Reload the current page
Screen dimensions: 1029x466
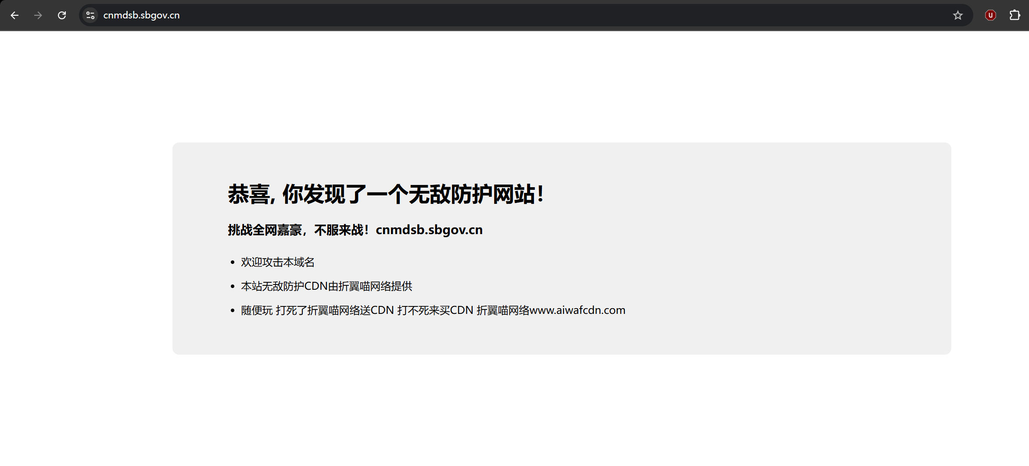click(62, 15)
